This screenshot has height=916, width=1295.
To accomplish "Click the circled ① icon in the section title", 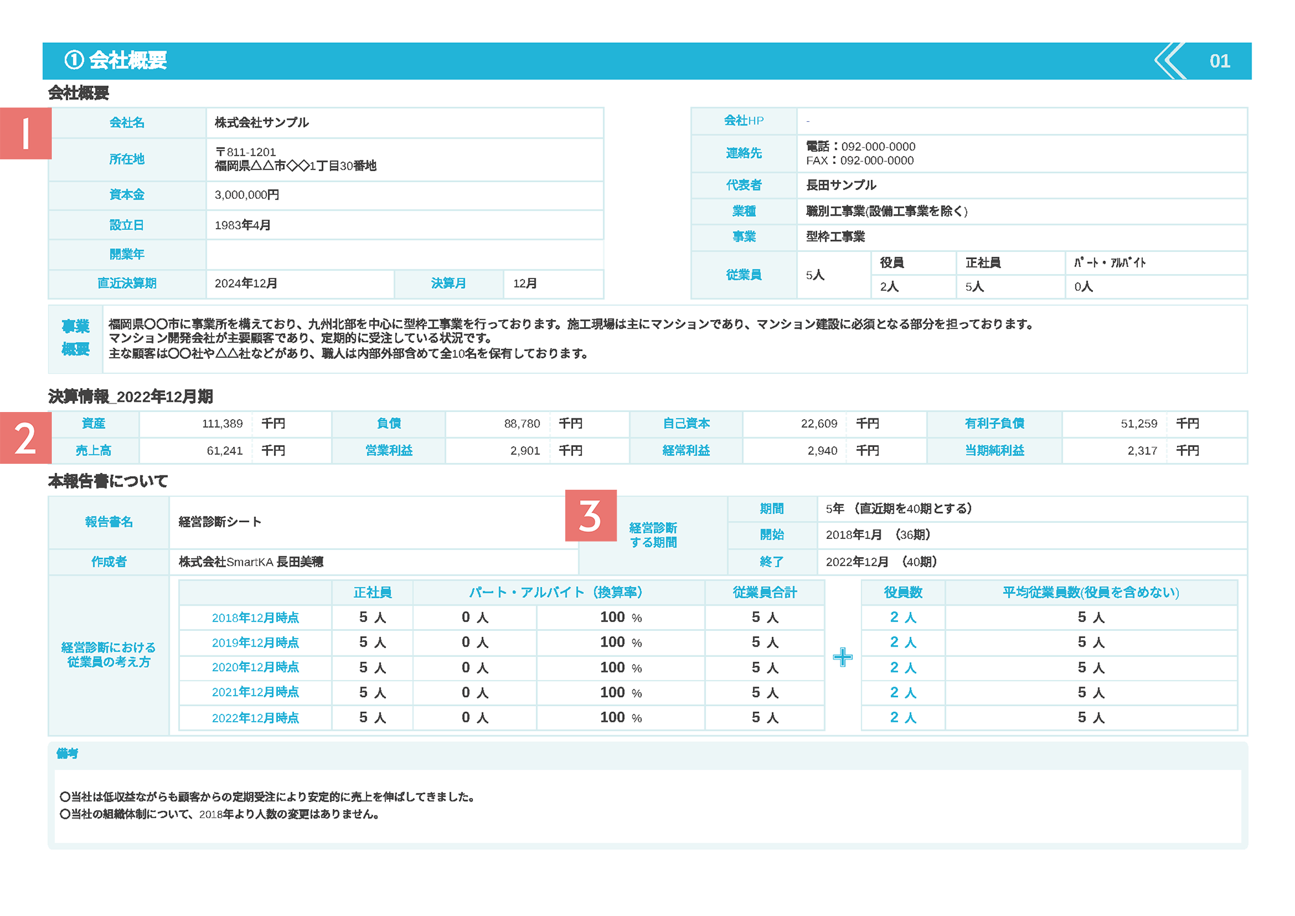I will [x=73, y=62].
